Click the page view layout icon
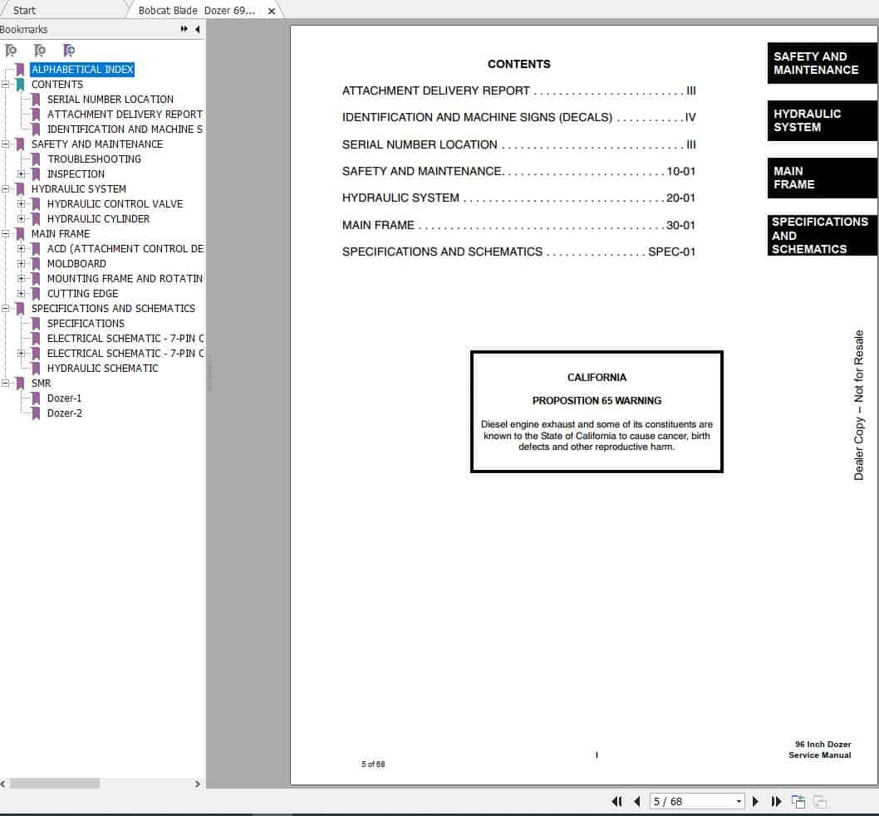Screen dimensions: 879x816 [798, 801]
